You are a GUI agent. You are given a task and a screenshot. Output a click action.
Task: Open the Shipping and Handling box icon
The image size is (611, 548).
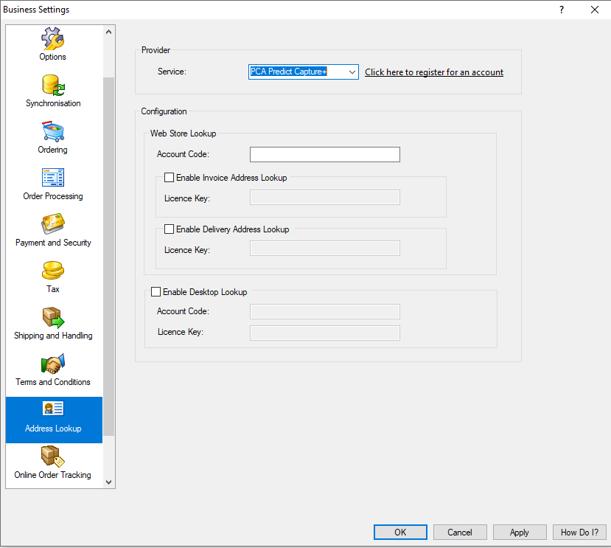(x=53, y=317)
